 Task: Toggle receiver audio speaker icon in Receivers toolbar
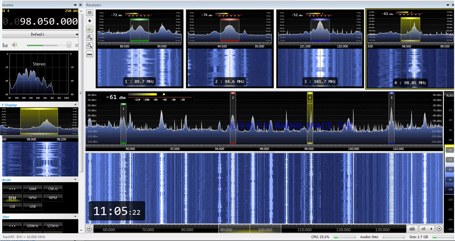(x=90, y=29)
